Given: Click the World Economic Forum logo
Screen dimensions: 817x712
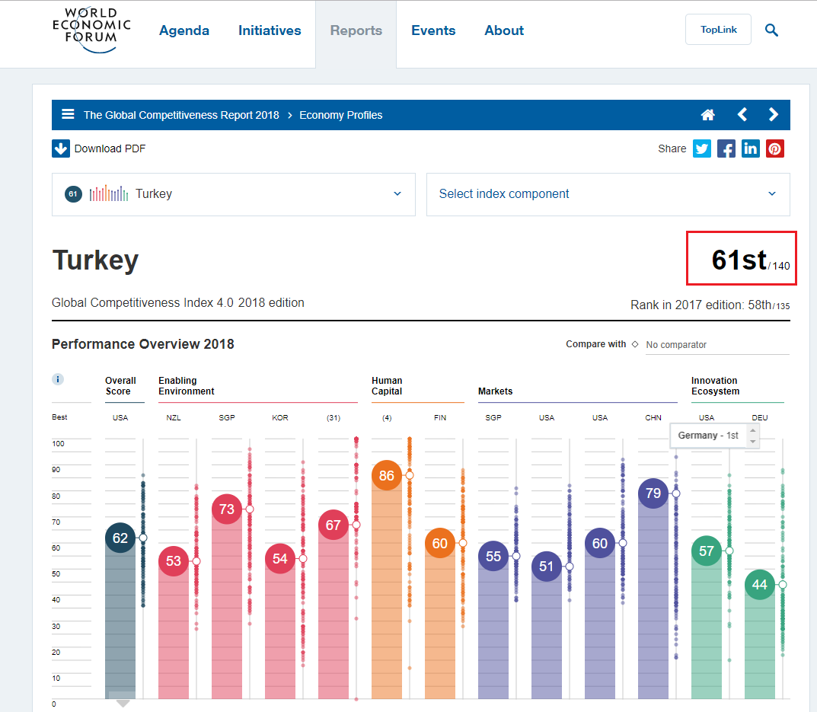Looking at the screenshot, I should point(91,30).
